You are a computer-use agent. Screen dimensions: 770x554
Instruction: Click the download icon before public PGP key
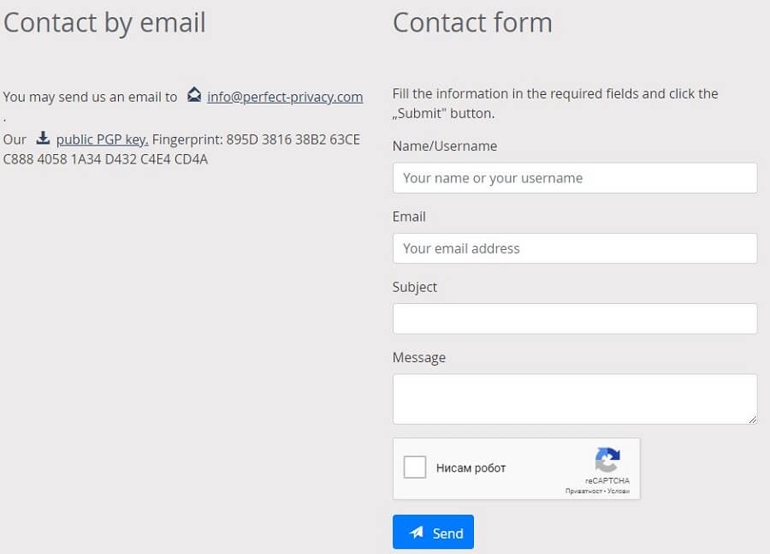click(44, 138)
